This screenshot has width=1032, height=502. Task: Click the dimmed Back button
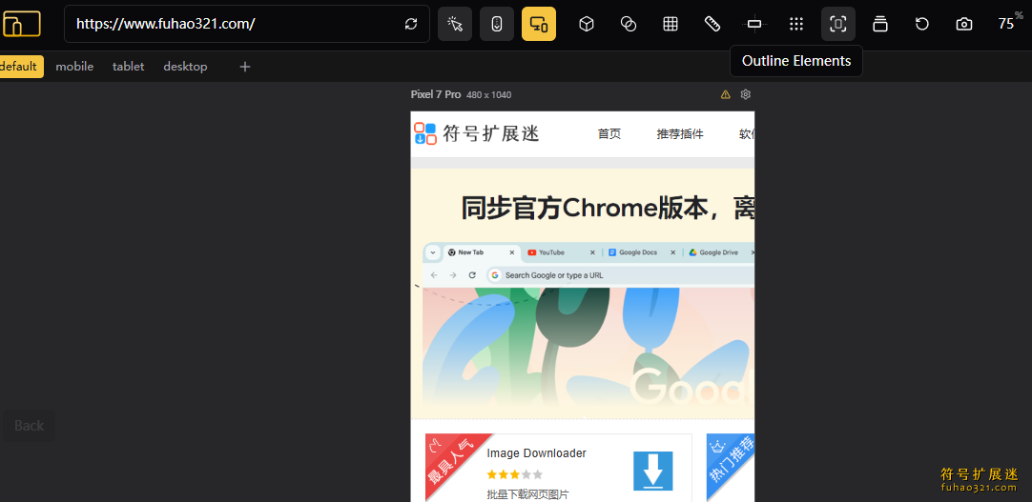click(x=29, y=426)
